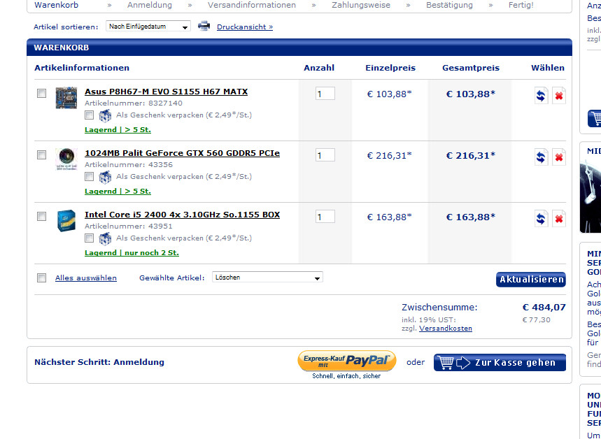Viewport: 601px width, 439px height.
Task: Delete the Intel Core i5 2400 item
Action: tap(559, 218)
